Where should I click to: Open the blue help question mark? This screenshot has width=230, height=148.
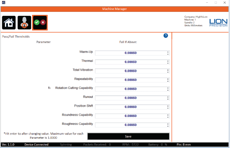166,36
